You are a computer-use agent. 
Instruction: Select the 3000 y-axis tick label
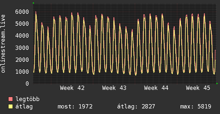click(x=22, y=48)
